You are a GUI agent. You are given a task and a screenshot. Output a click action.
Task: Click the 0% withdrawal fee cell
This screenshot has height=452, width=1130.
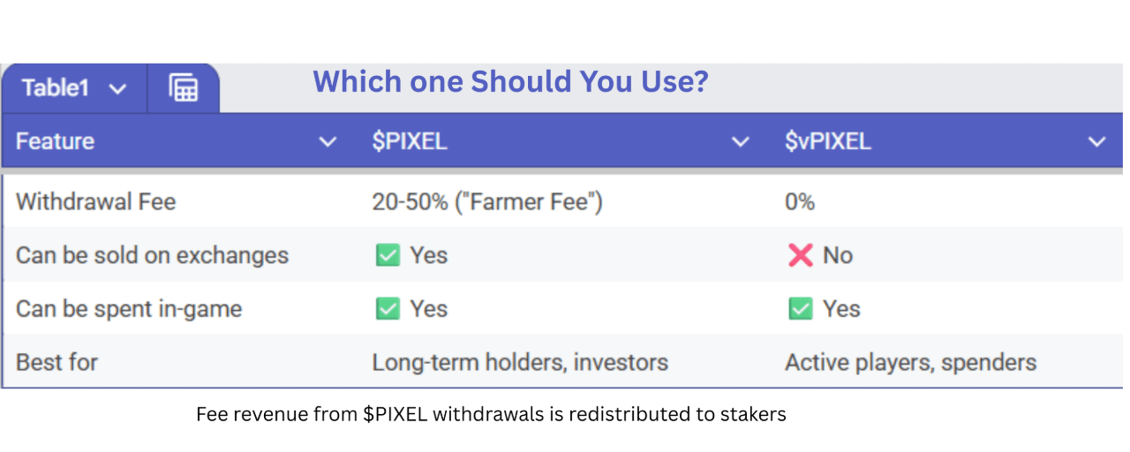pos(800,201)
